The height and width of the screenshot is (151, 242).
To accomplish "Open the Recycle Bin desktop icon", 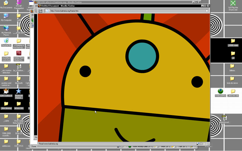I will click(6, 41).
